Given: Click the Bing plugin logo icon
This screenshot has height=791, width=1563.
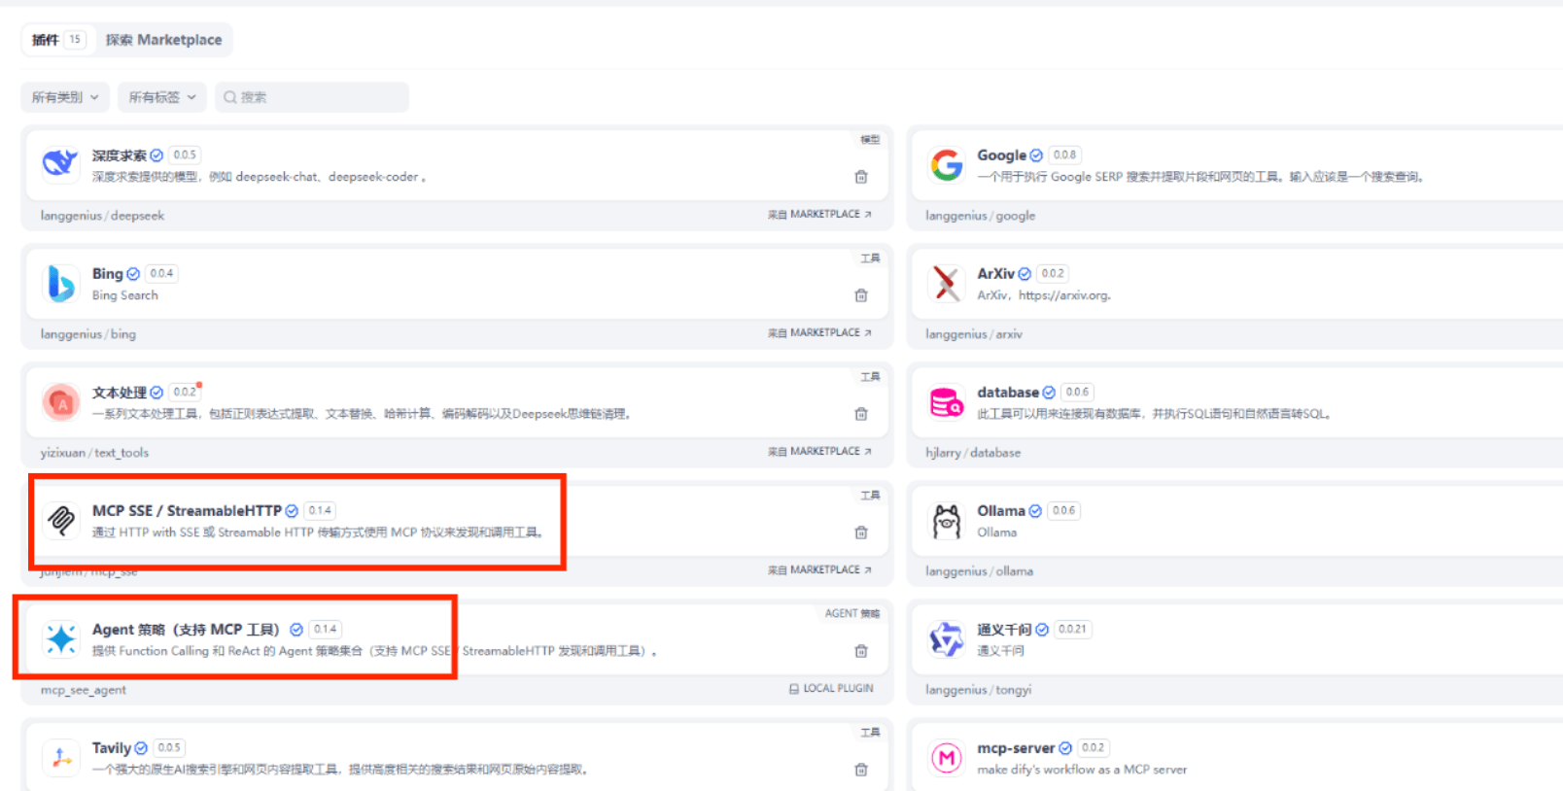Looking at the screenshot, I should [x=61, y=283].
